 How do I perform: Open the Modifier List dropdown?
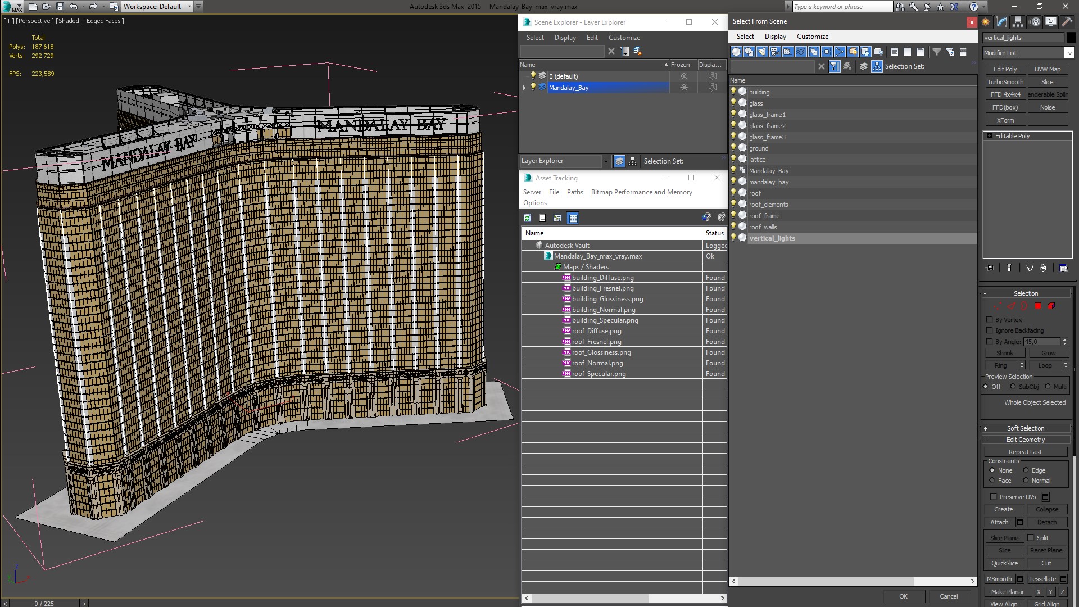[1068, 53]
